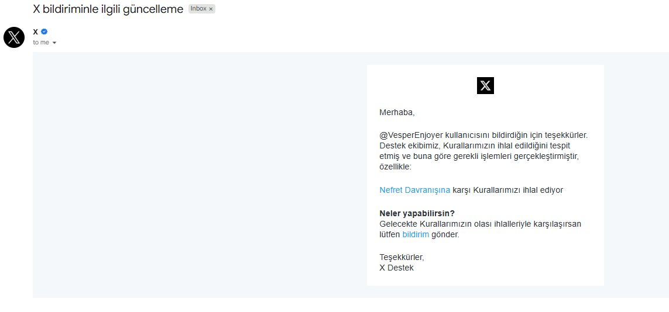
Task: Click the 'Teşekkürler,' closing line
Action: (x=402, y=258)
